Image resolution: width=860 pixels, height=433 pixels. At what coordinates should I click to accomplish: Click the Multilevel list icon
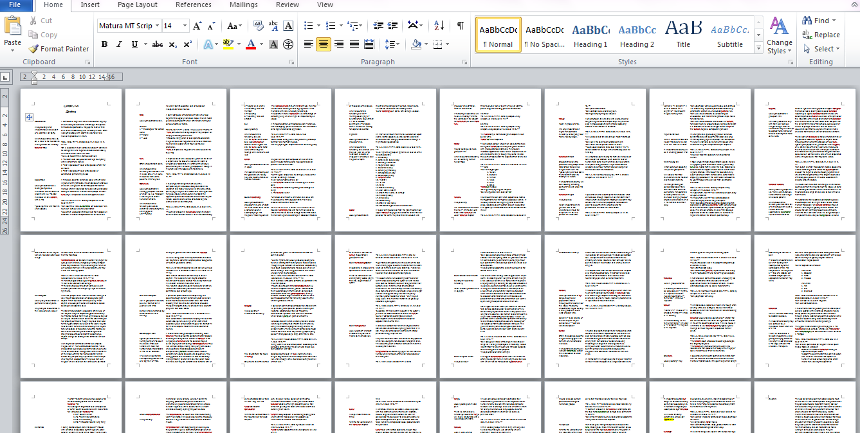[x=352, y=26]
